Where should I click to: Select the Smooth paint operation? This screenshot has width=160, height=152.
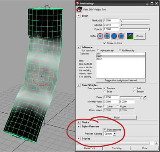pos(135,91)
